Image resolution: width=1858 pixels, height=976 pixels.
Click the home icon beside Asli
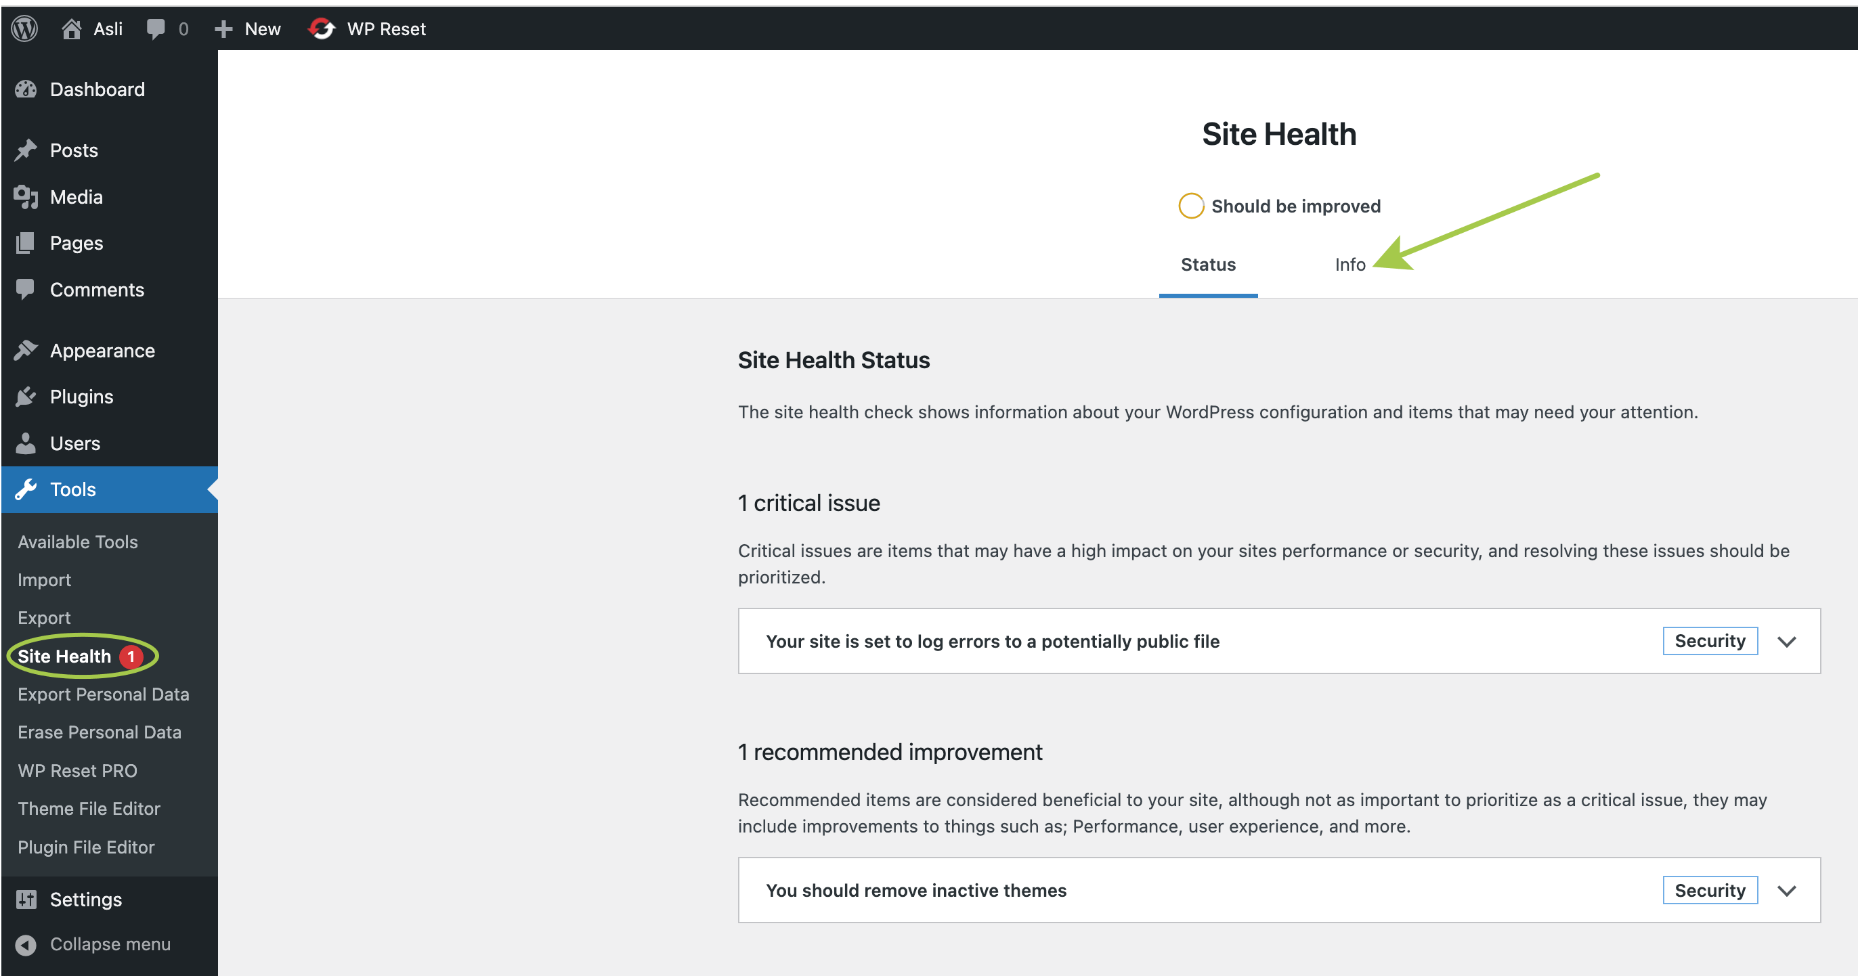pyautogui.click(x=70, y=29)
